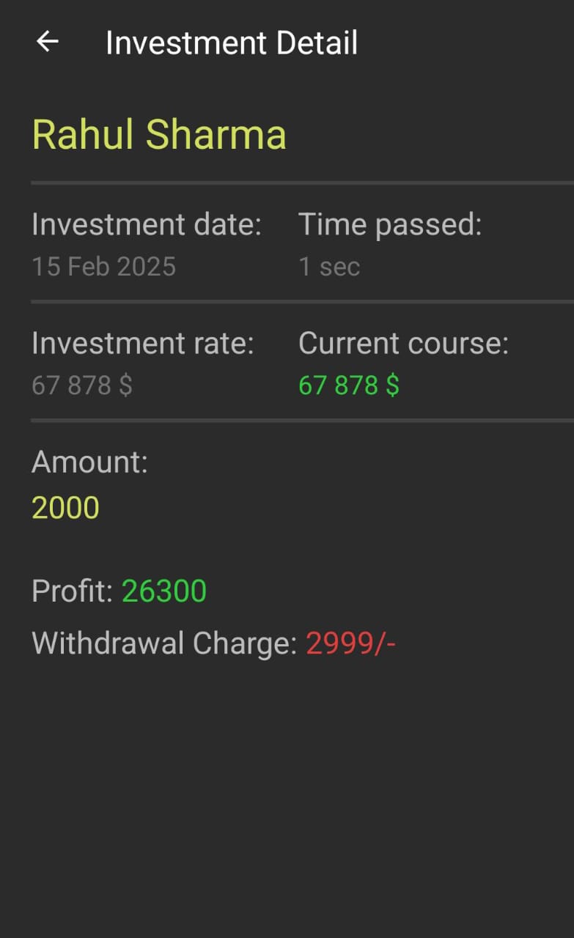Click the Investment date label
This screenshot has height=938, width=574.
pos(147,224)
